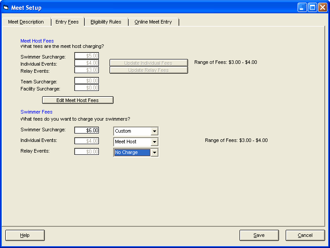Click the Edit Meet Host Fees button
330x248 pixels.
[78, 100]
